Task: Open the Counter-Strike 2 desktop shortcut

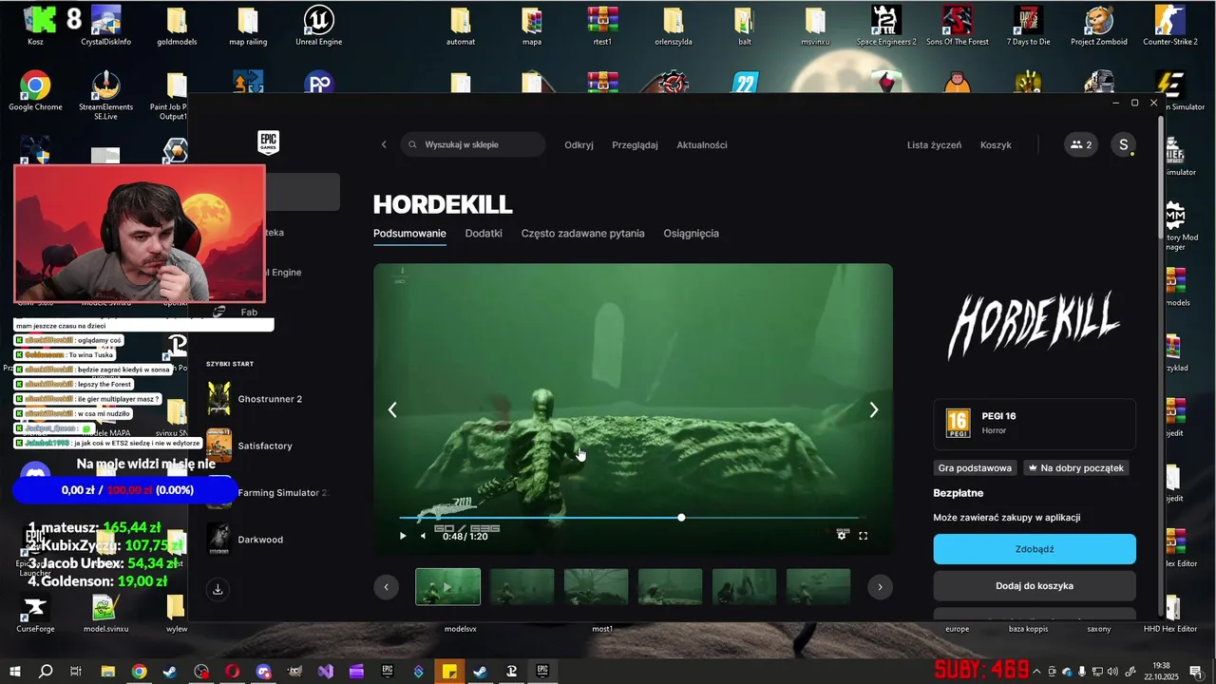Action: tap(1169, 26)
